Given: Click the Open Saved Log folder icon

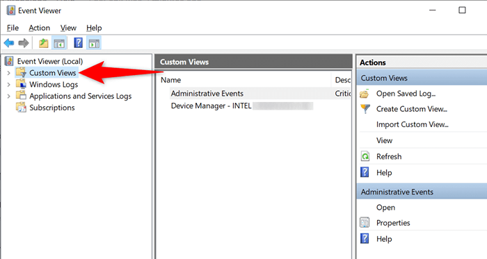Looking at the screenshot, I should point(365,94).
